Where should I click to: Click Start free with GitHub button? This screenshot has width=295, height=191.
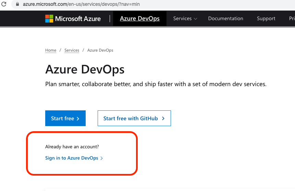(x=134, y=118)
